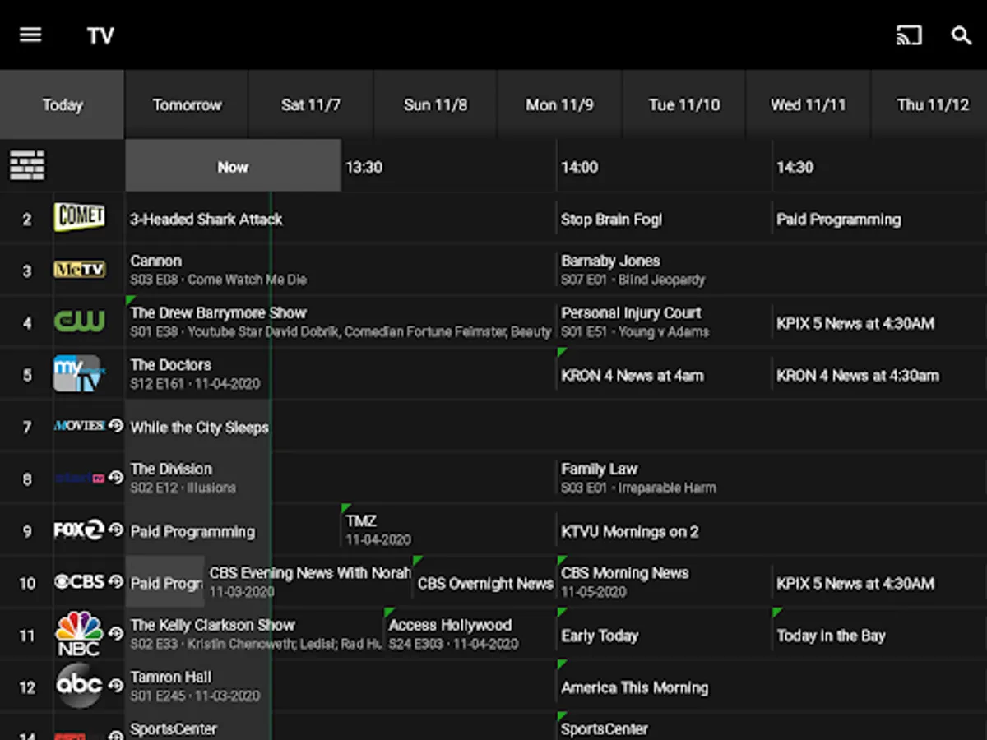Click the history icon on channel 8 row

pos(115,477)
